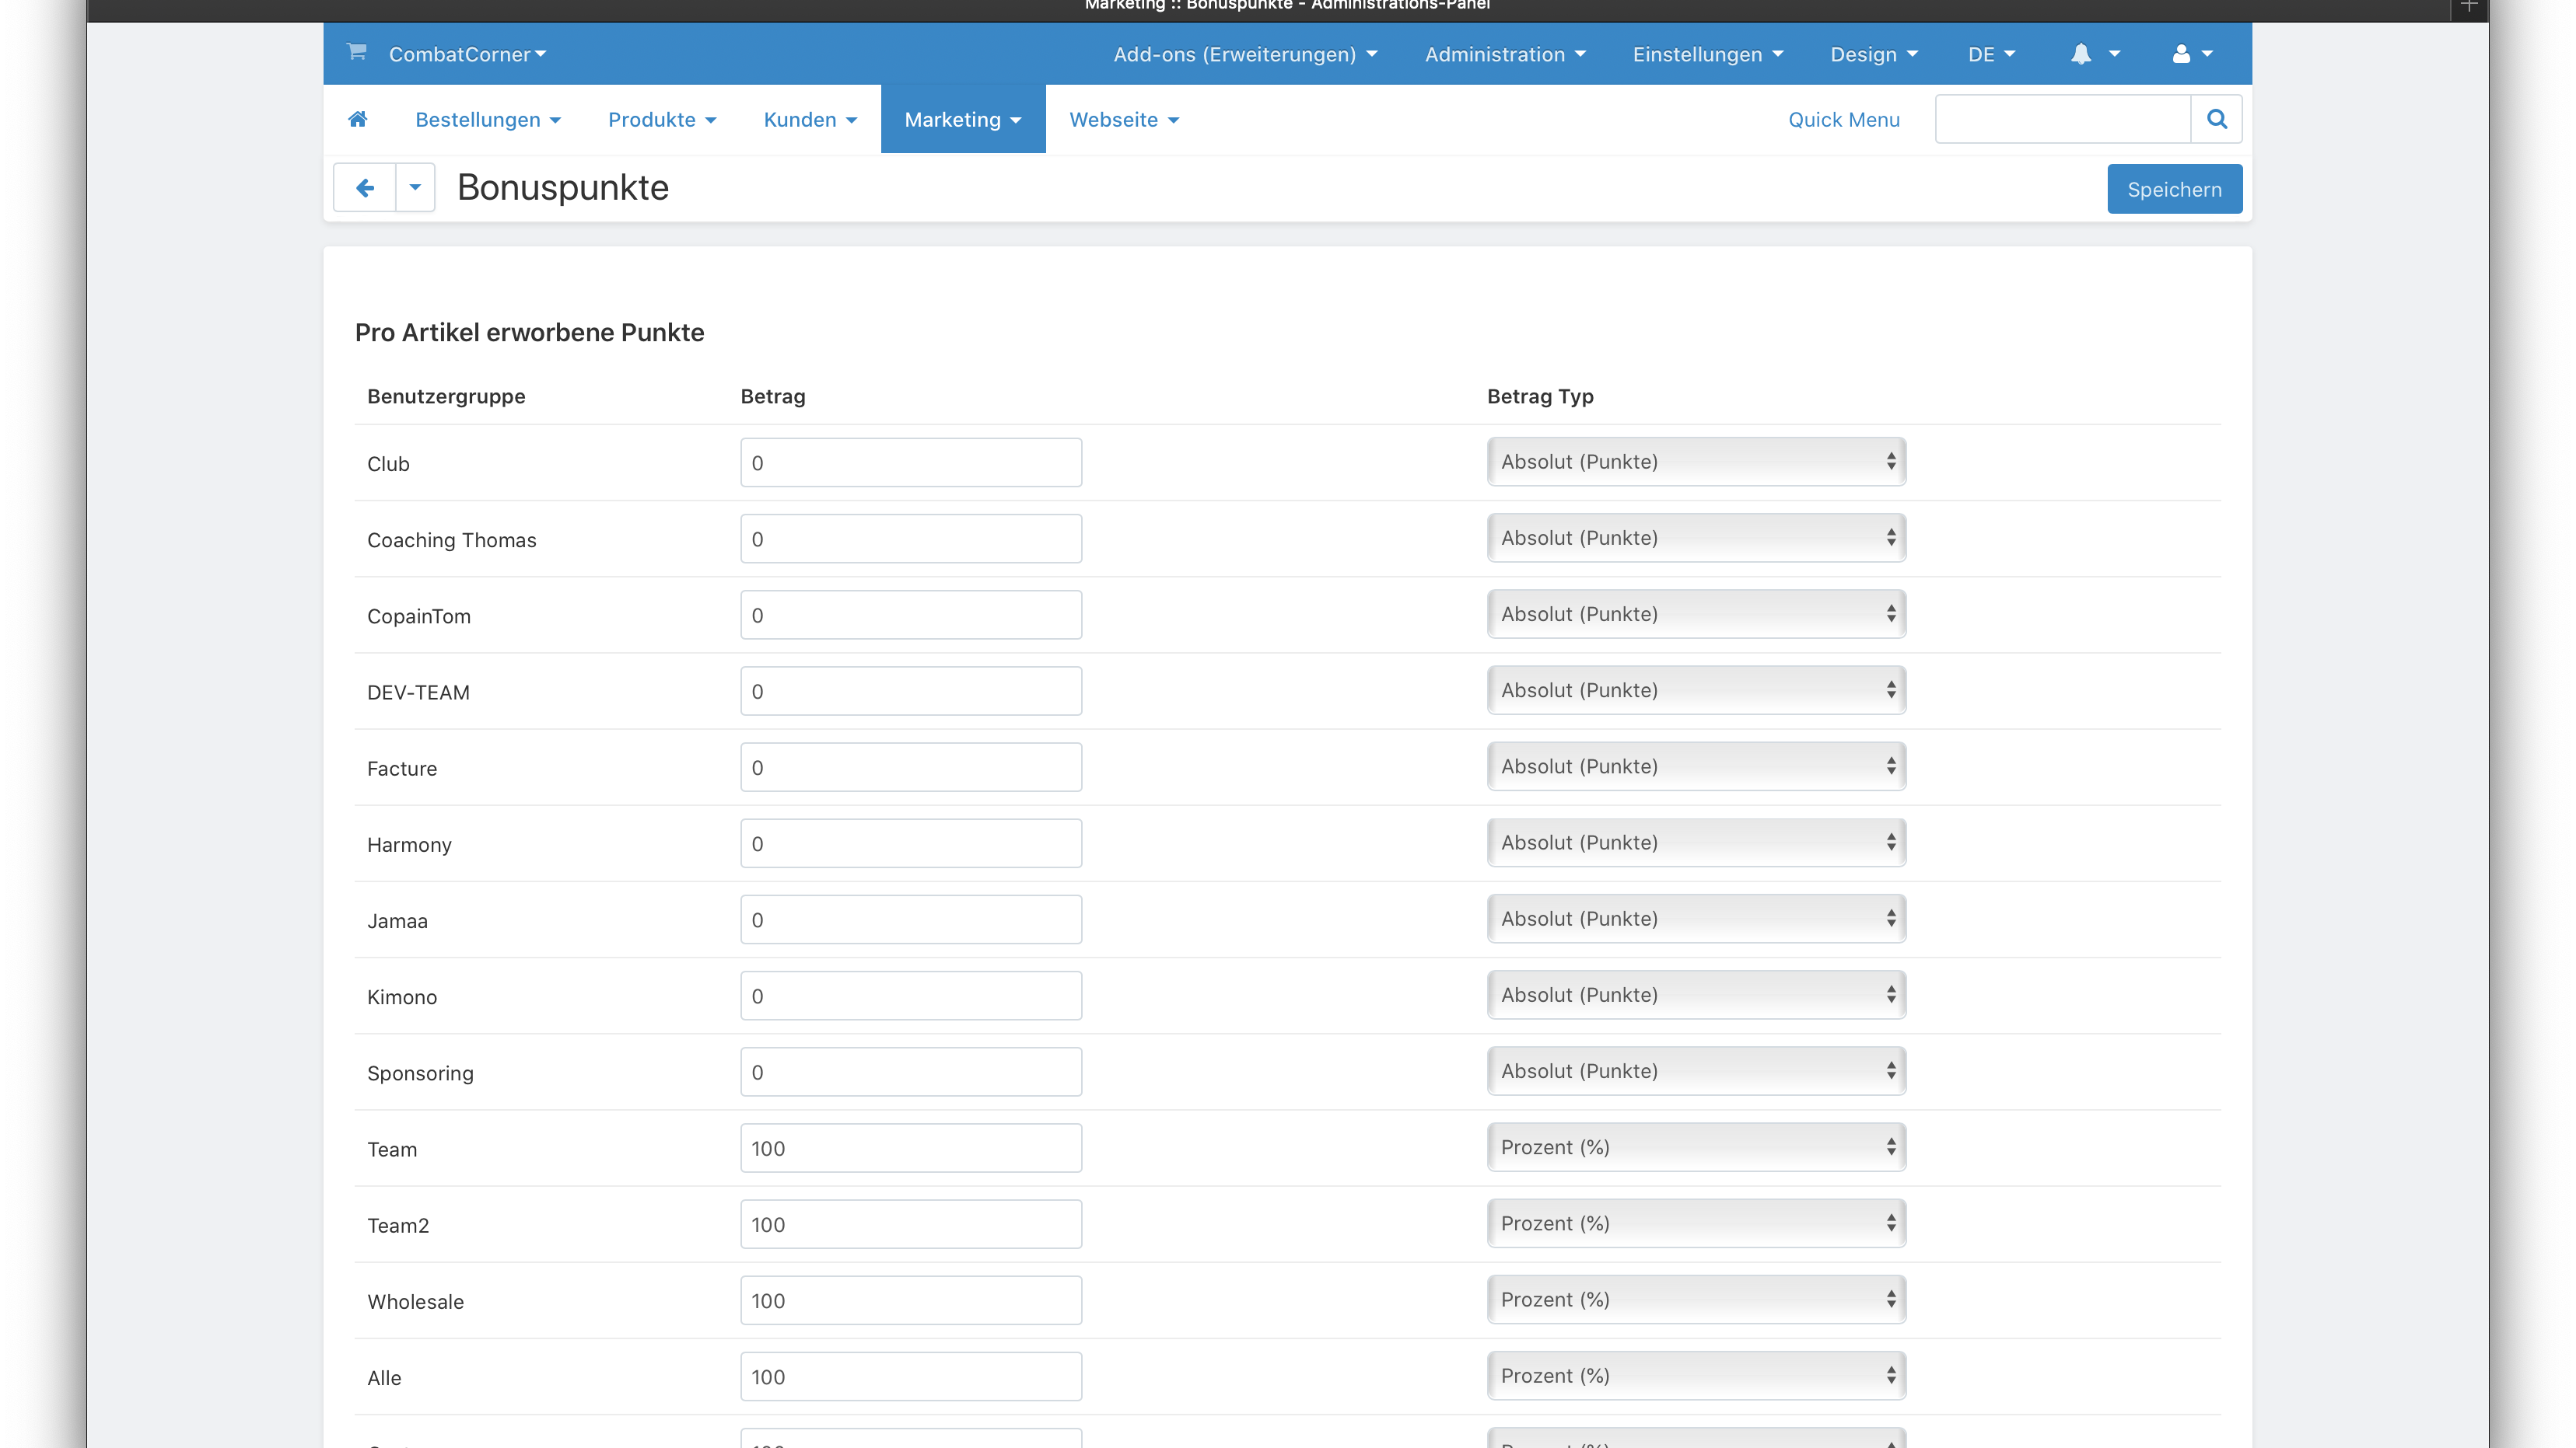Image resolution: width=2576 pixels, height=1448 pixels.
Task: Open Betrag Typ dropdown for Harmony
Action: coord(1696,843)
